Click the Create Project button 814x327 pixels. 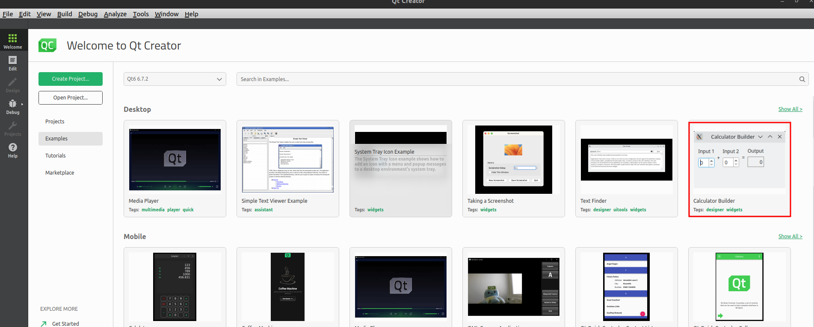pos(71,79)
